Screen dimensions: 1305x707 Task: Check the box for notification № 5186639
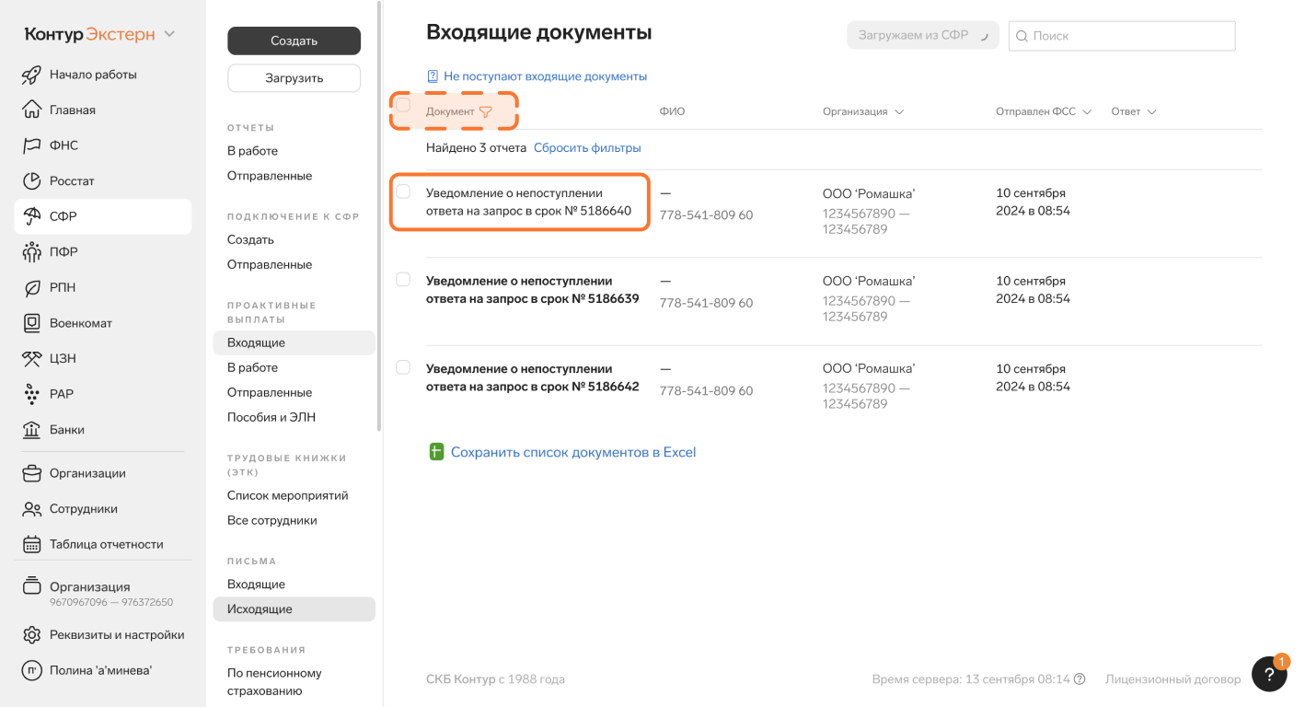tap(403, 280)
